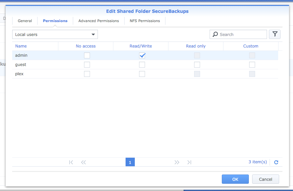The width and height of the screenshot is (293, 191).
Task: Check Read/Write for plex user
Action: point(142,74)
